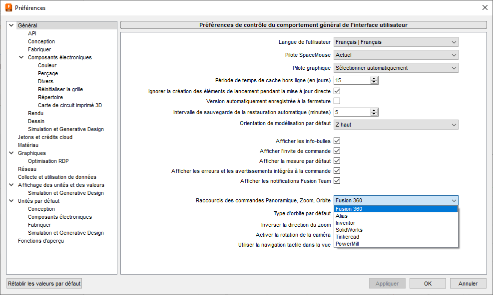
Task: Collapse the Unités par défaut tree node
Action: [x=11, y=201]
